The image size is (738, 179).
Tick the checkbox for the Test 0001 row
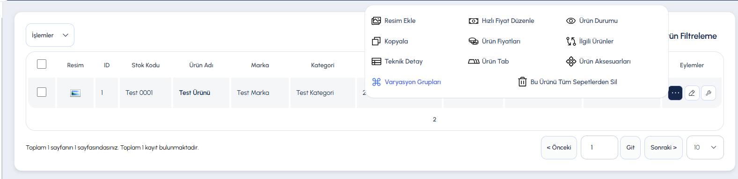42,92
